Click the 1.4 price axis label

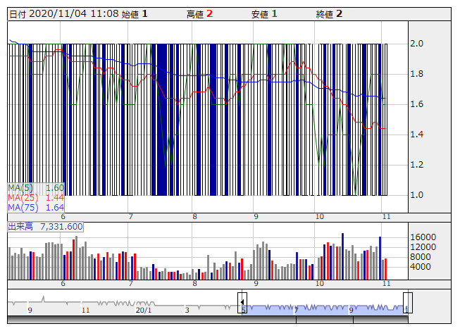[417, 135]
